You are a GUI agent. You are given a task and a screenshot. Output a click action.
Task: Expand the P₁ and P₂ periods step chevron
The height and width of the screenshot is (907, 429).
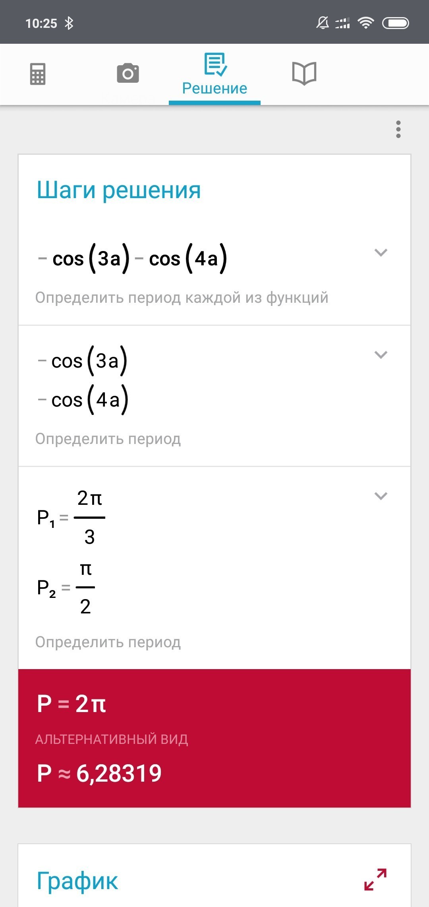pyautogui.click(x=381, y=496)
